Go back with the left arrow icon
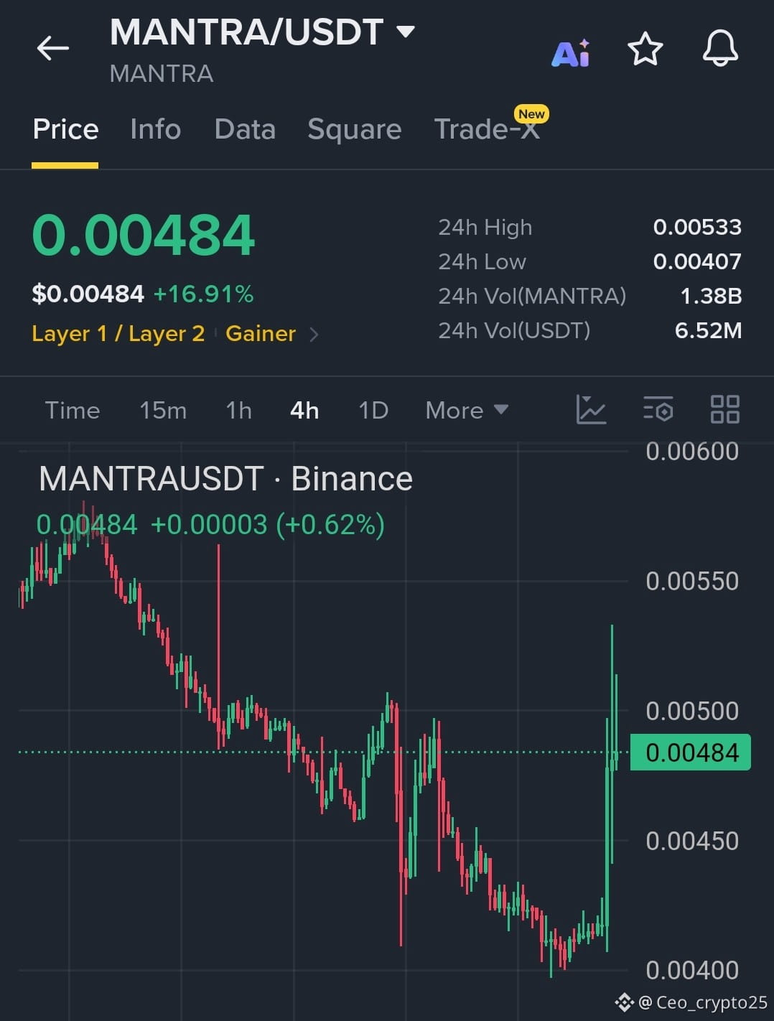Image resolution: width=774 pixels, height=1021 pixels. coord(53,49)
